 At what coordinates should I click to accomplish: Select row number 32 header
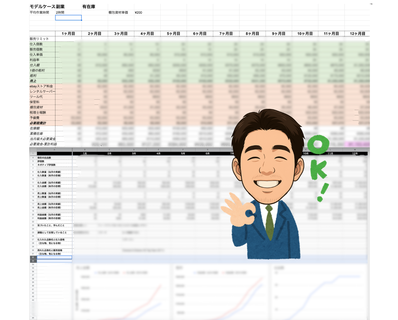coord(33,257)
